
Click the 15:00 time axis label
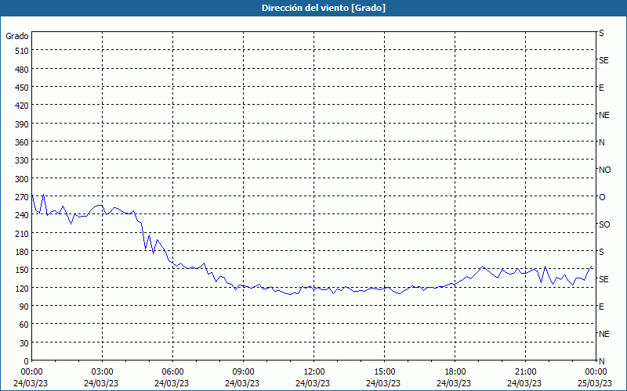pyautogui.click(x=384, y=372)
